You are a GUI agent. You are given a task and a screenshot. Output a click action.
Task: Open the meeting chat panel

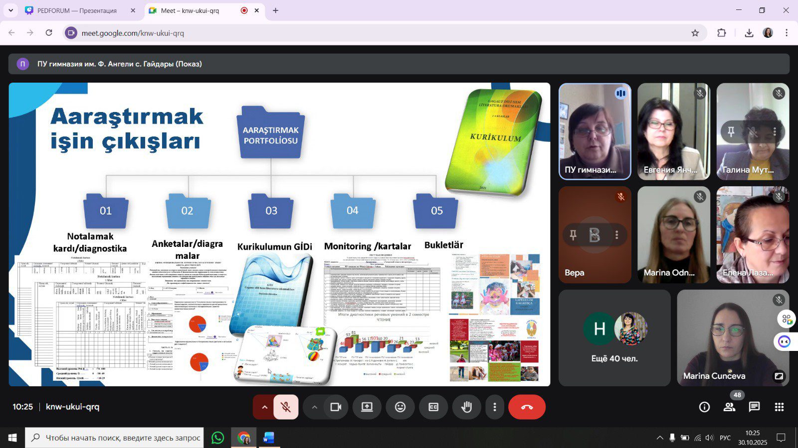[754, 407]
